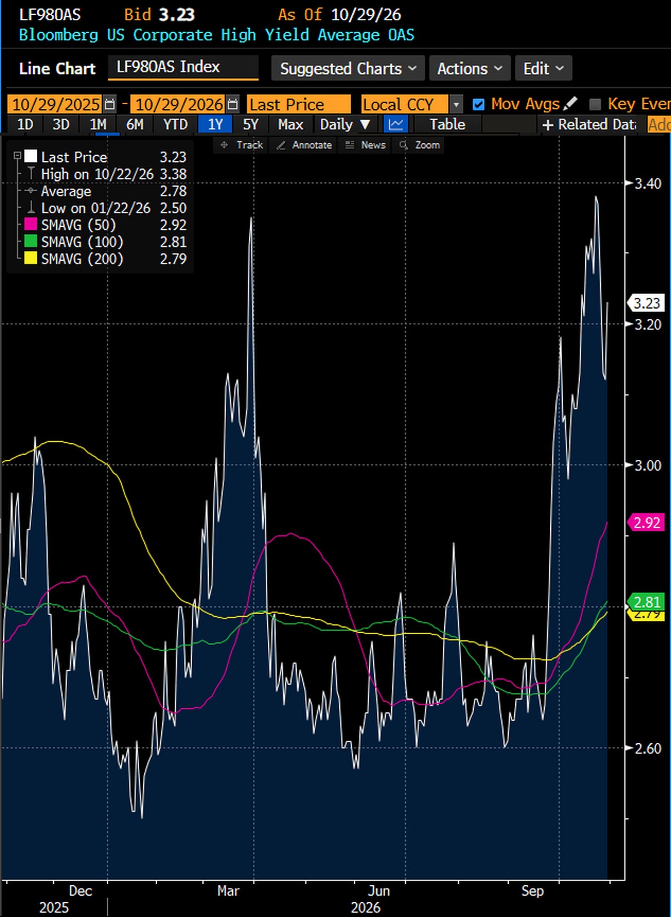671x917 pixels.
Task: Open the News overlay tool
Action: (x=365, y=145)
